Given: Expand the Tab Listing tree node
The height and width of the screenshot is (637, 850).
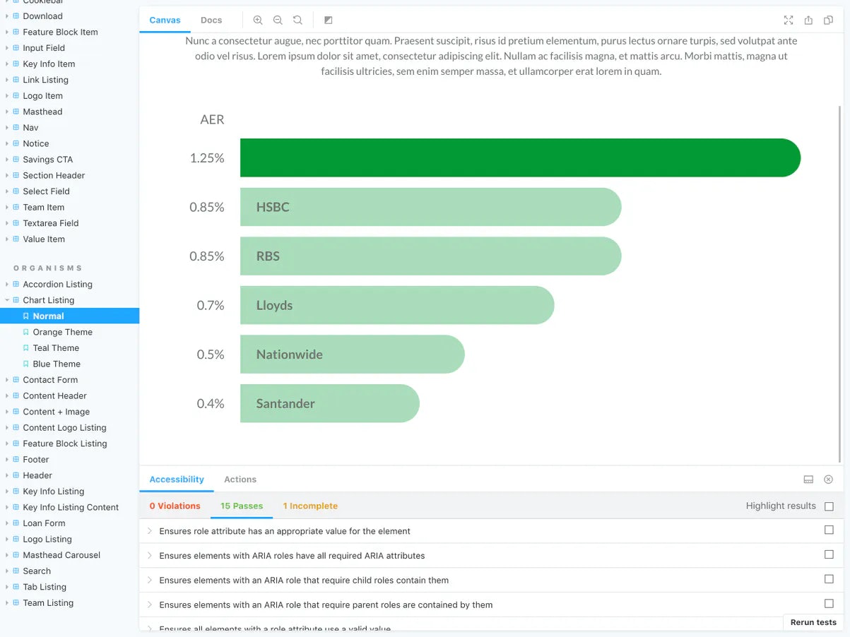Looking at the screenshot, I should pyautogui.click(x=7, y=587).
